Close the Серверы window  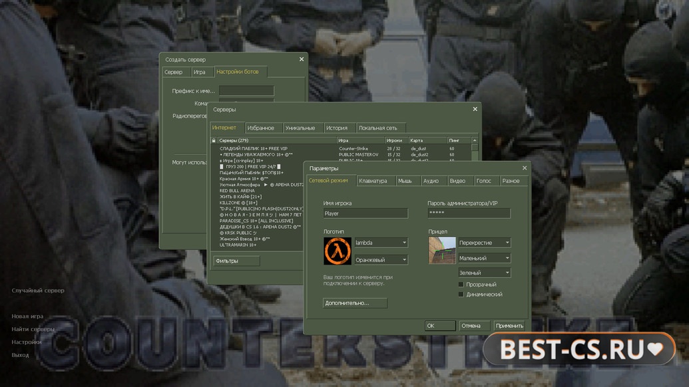[x=475, y=109]
